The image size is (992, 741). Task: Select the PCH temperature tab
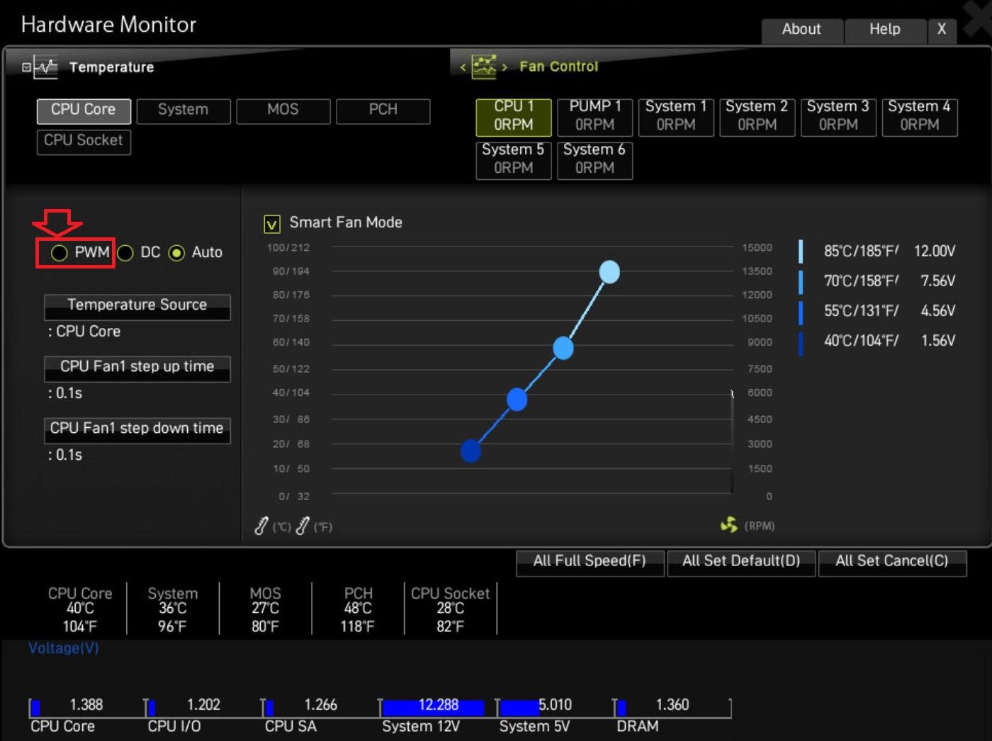tap(383, 111)
